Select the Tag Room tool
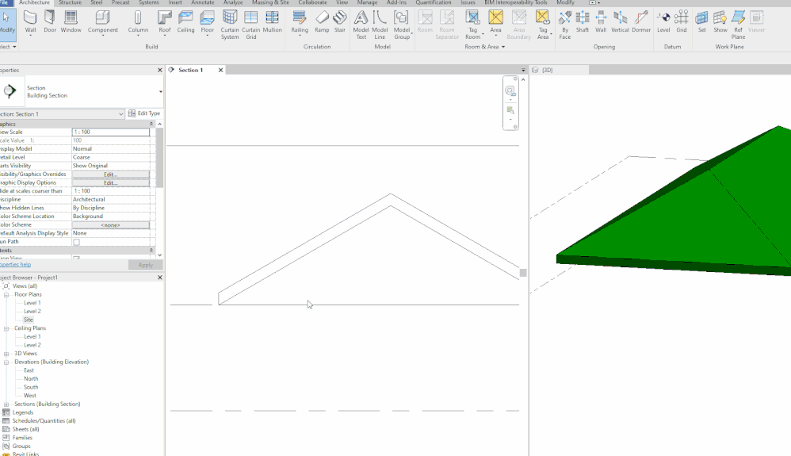 472,25
